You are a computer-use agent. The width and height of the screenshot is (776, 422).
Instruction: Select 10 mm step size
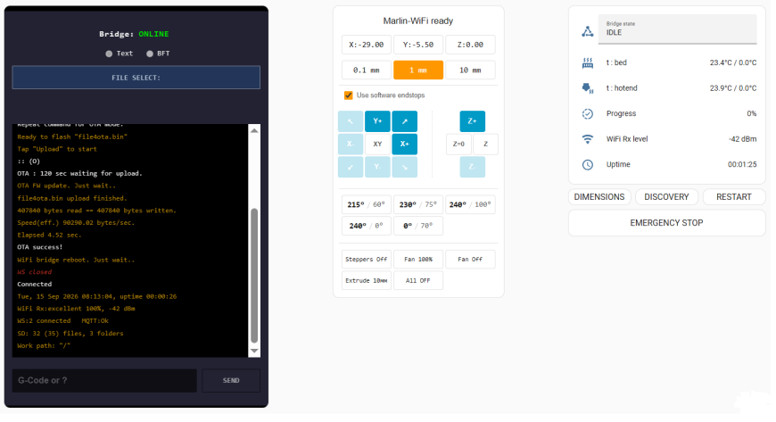470,70
